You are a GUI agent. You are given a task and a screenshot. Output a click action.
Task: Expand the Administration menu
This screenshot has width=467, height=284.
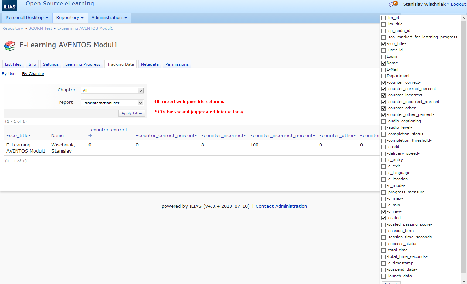(x=109, y=18)
